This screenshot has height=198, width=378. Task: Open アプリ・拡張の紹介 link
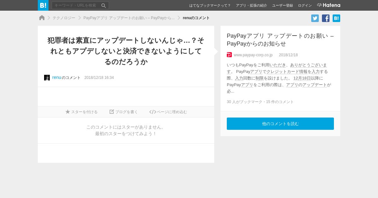(251, 5)
